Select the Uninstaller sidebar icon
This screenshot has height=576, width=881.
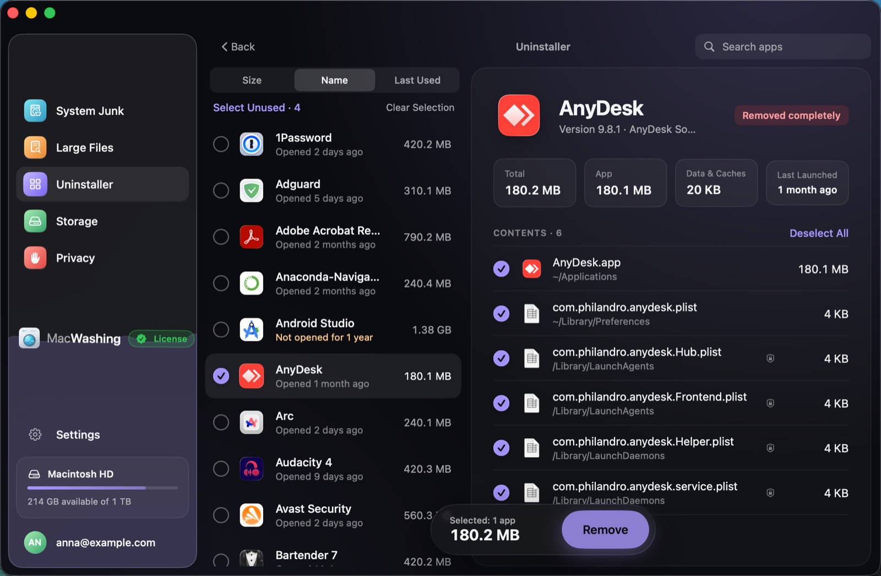coord(35,184)
